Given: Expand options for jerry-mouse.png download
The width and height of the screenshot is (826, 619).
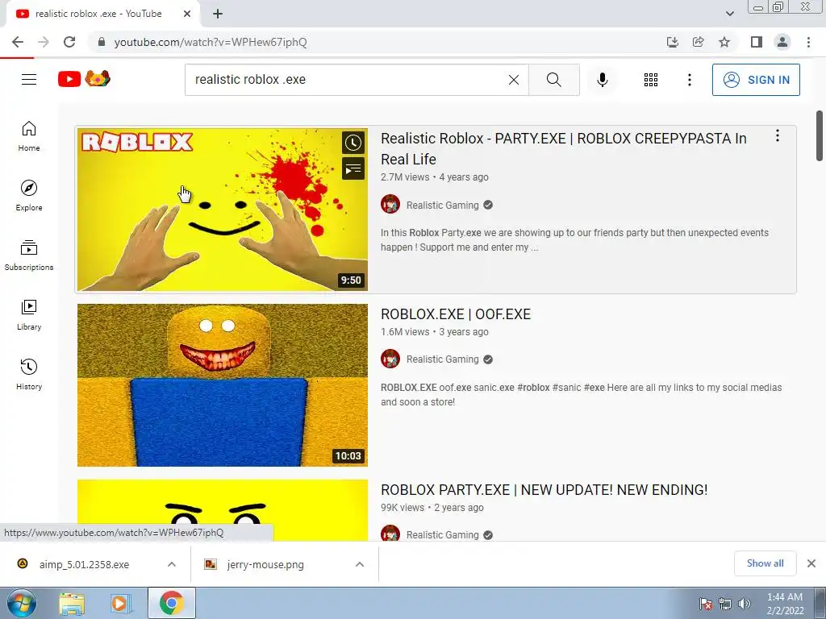Looking at the screenshot, I should [360, 564].
